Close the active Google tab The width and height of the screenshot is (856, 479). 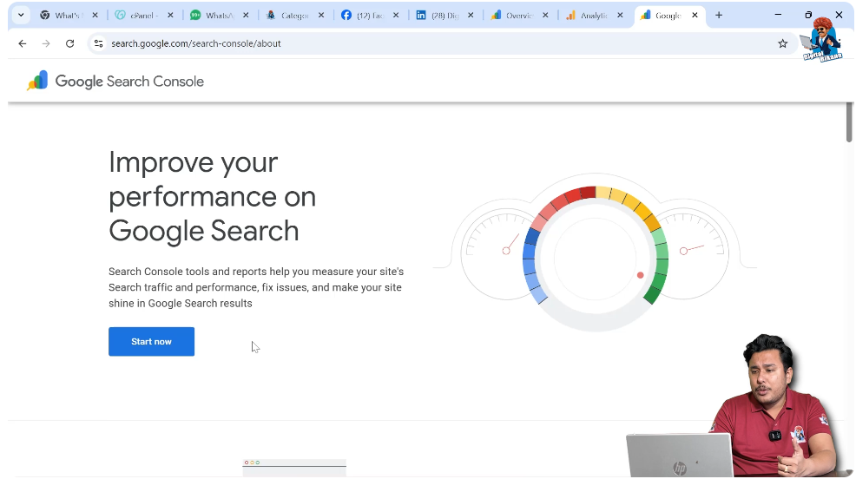(x=695, y=16)
